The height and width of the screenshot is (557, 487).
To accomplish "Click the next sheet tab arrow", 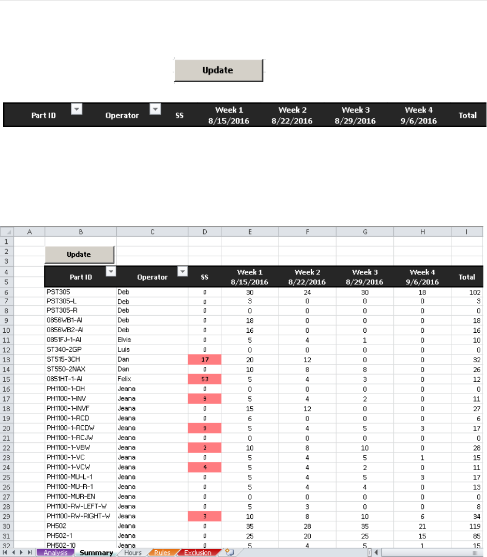I will (21, 552).
